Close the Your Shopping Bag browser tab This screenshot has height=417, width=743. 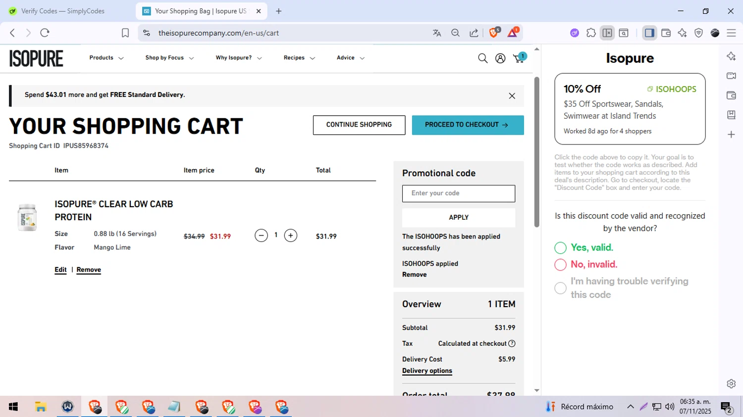pyautogui.click(x=259, y=11)
